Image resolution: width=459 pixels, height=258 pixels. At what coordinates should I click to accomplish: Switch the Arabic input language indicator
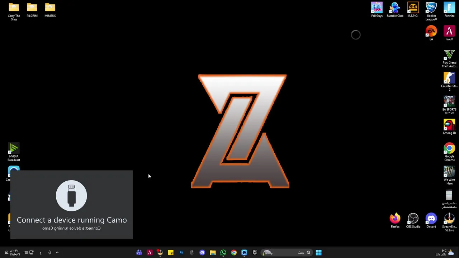tap(41, 253)
